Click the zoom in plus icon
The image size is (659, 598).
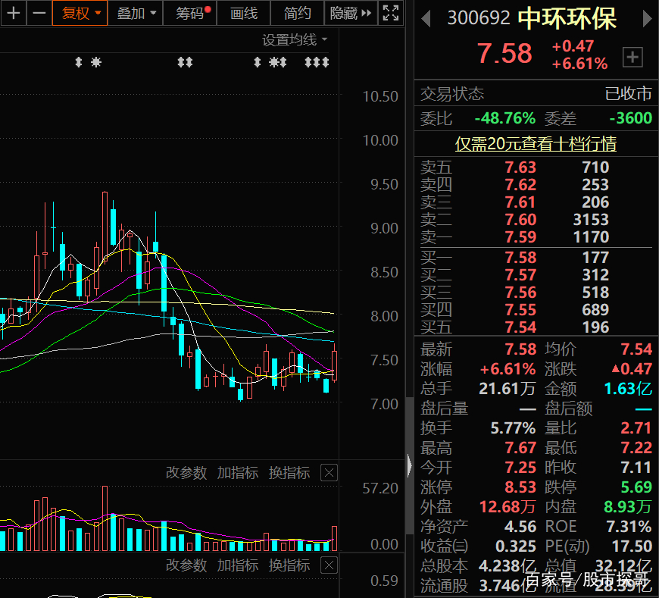[x=13, y=13]
